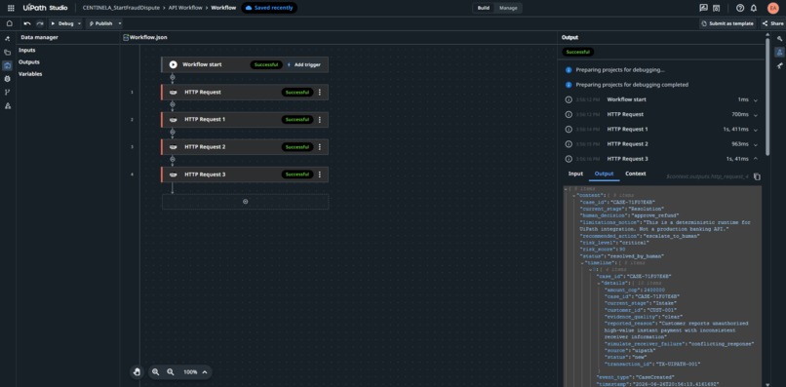Image resolution: width=786 pixels, height=387 pixels.
Task: Open the three-dot menu on HTTP Request 1
Action: [x=320, y=120]
